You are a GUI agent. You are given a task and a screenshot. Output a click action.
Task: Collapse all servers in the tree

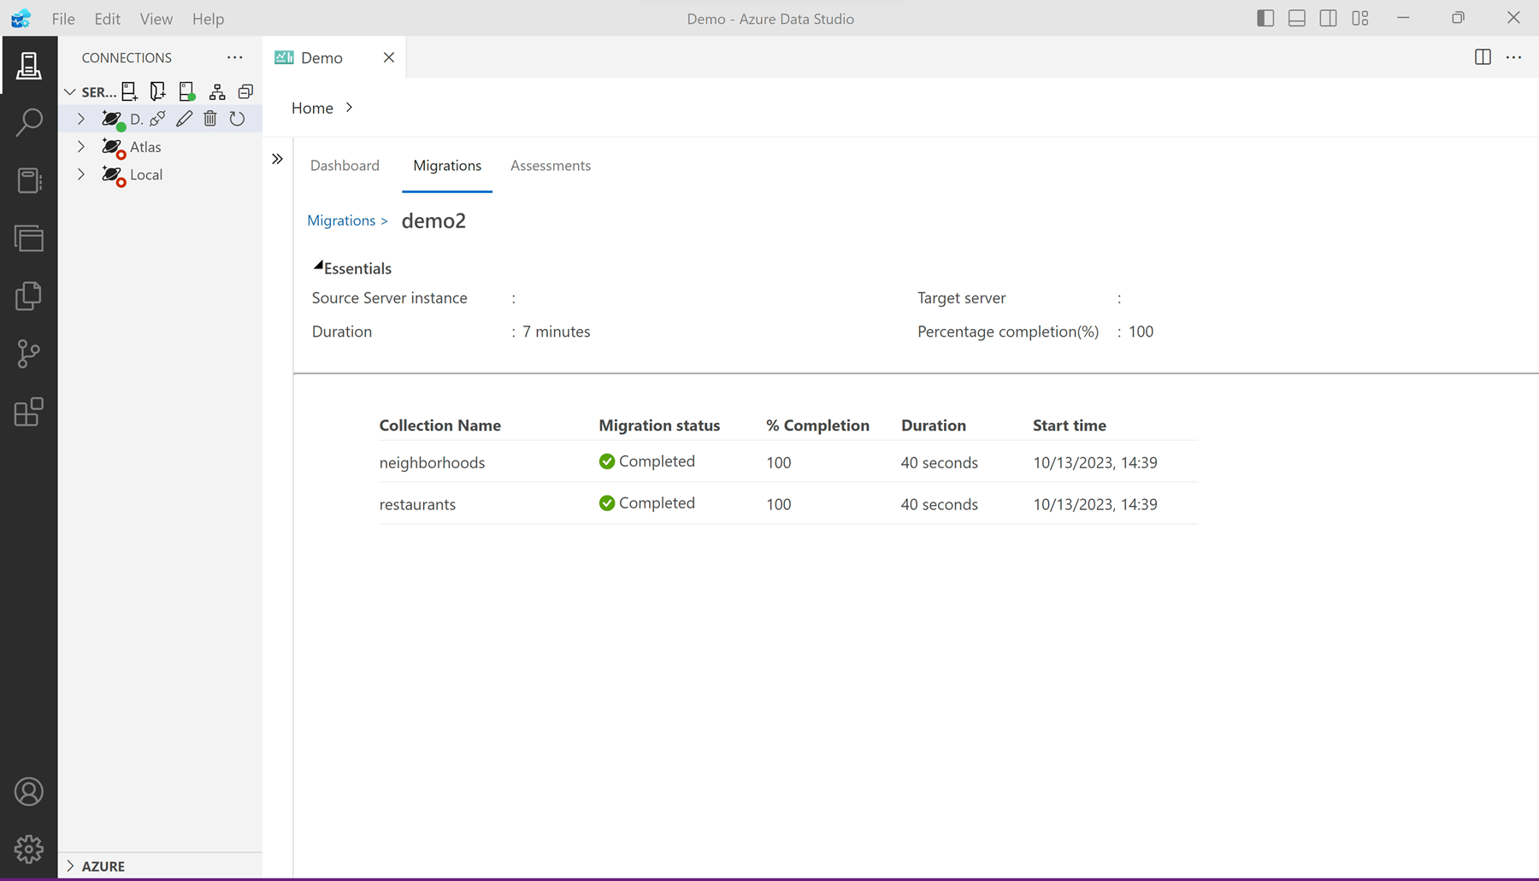click(x=245, y=91)
